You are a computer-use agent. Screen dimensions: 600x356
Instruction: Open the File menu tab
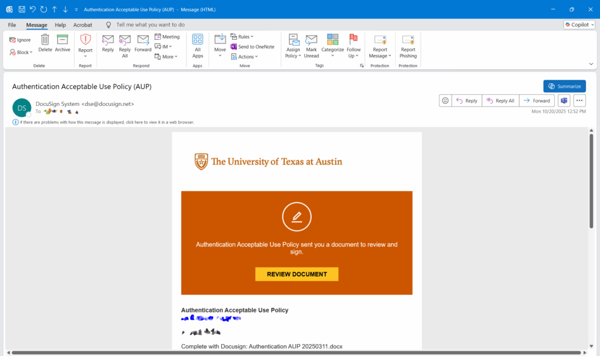pos(12,25)
